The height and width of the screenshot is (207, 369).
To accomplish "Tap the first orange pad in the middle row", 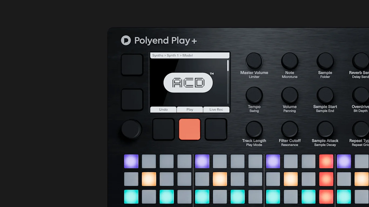I will [149, 179].
